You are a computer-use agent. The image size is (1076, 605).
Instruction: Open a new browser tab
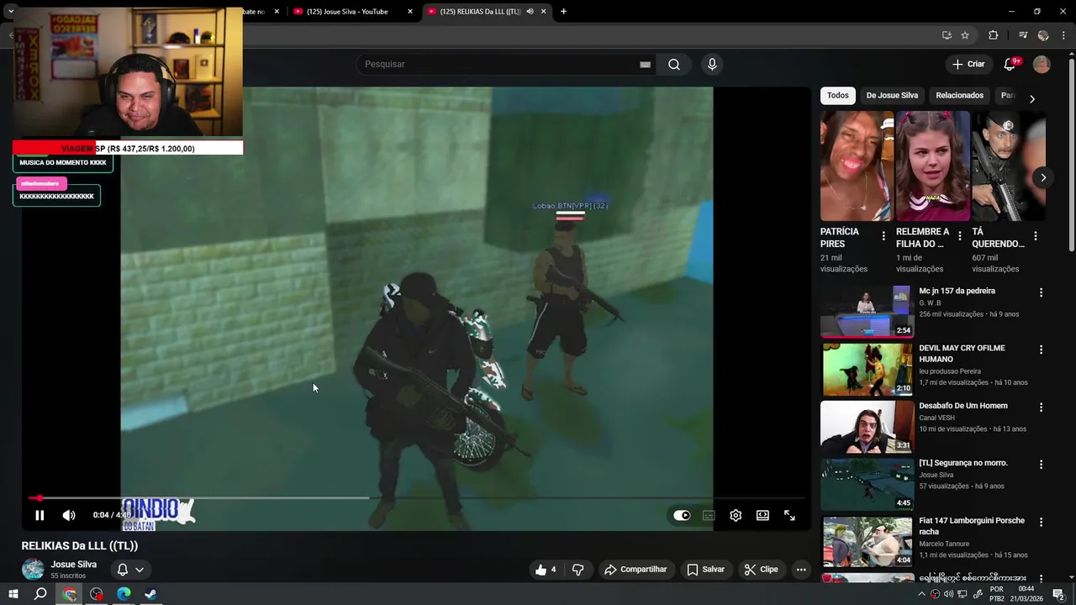(x=563, y=12)
